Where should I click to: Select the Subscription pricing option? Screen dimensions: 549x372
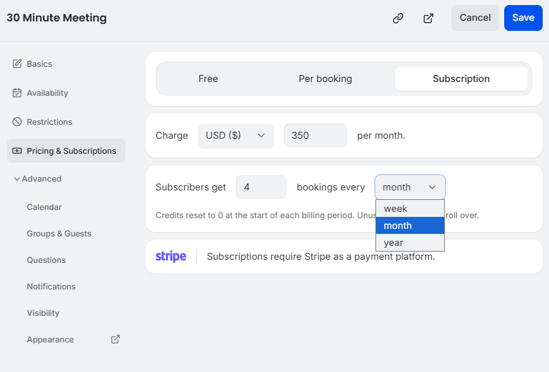coord(461,79)
